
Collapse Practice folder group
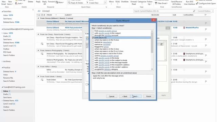coord(2,68)
